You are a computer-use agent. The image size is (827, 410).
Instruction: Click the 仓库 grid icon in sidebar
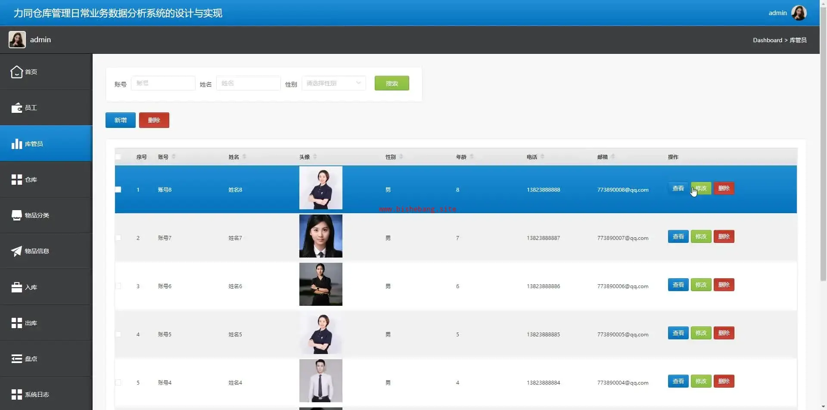pyautogui.click(x=16, y=180)
